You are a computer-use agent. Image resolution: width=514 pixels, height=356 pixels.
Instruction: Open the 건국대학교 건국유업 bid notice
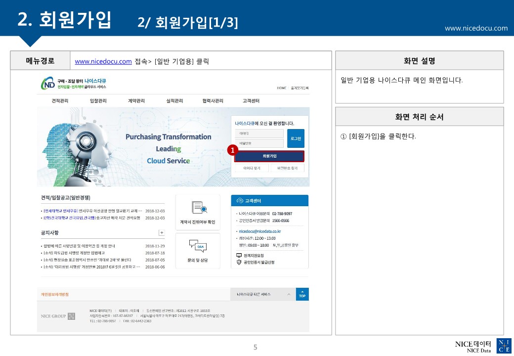(x=92, y=218)
